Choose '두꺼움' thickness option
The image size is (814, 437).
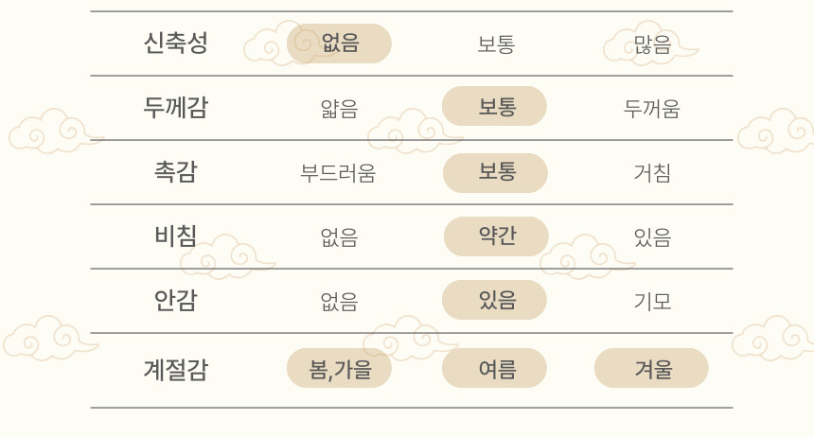coord(652,109)
